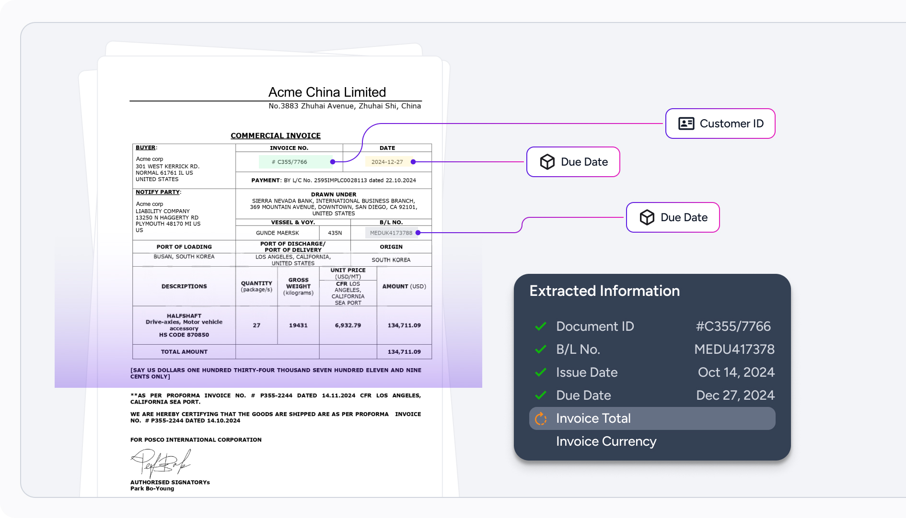This screenshot has width=906, height=518.
Task: Click the Issue Date label
Action: click(x=587, y=372)
